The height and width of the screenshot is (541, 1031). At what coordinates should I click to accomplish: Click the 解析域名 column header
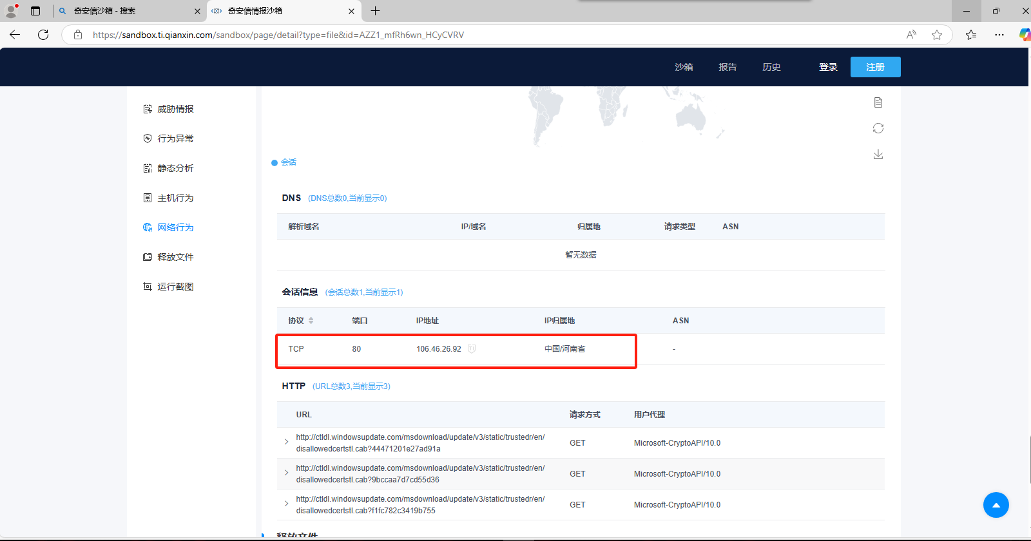click(x=304, y=227)
